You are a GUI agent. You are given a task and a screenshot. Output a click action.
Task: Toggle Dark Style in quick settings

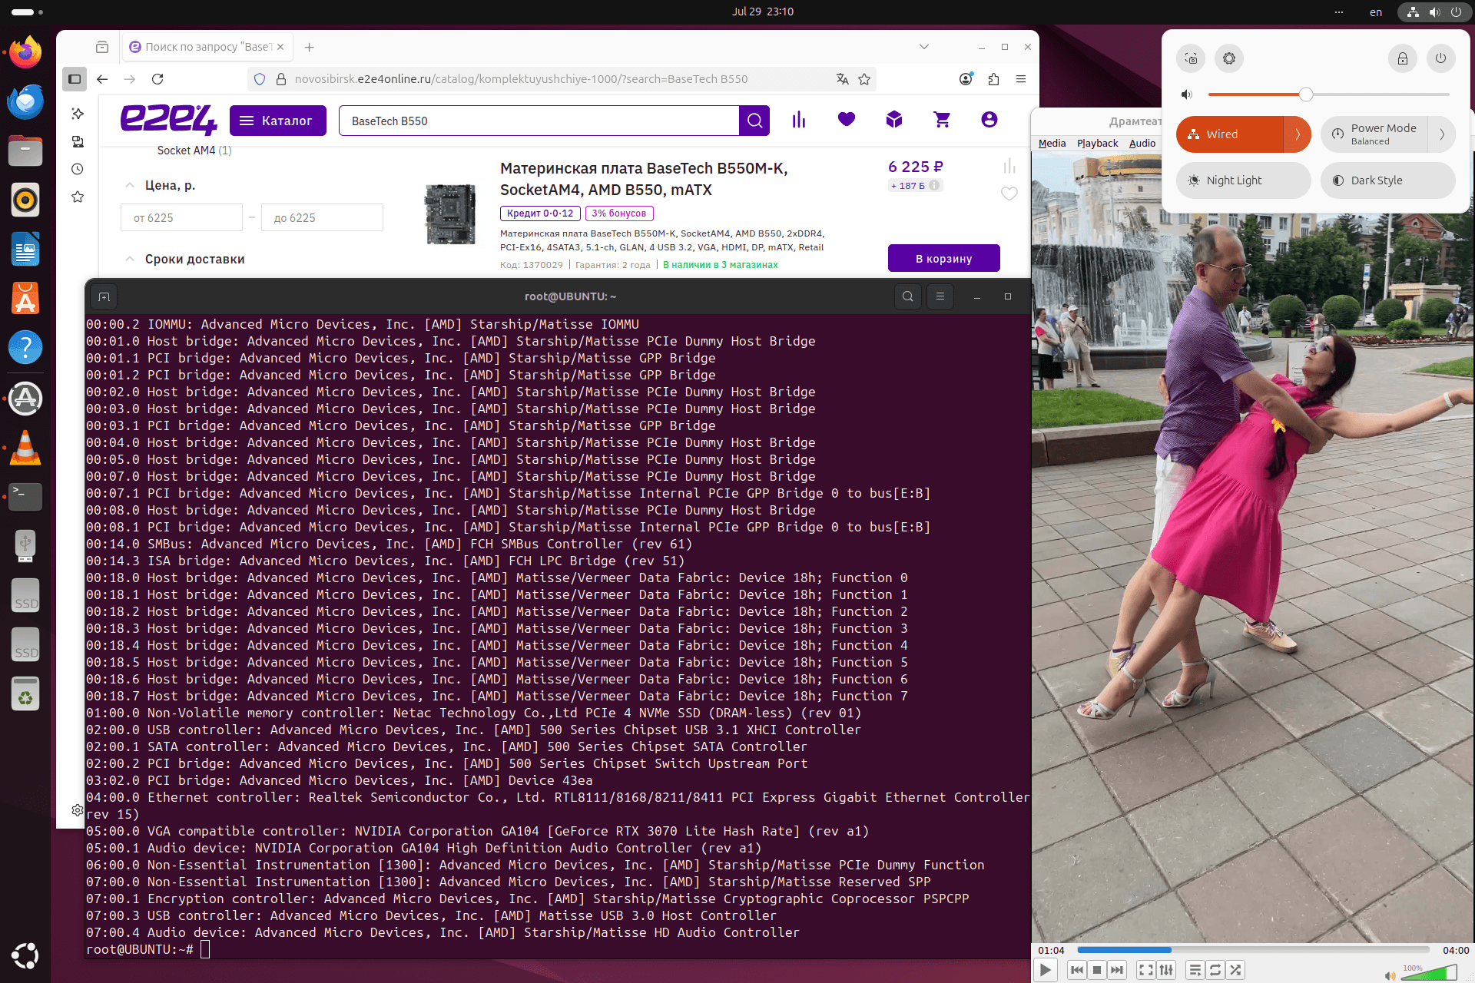pos(1388,180)
